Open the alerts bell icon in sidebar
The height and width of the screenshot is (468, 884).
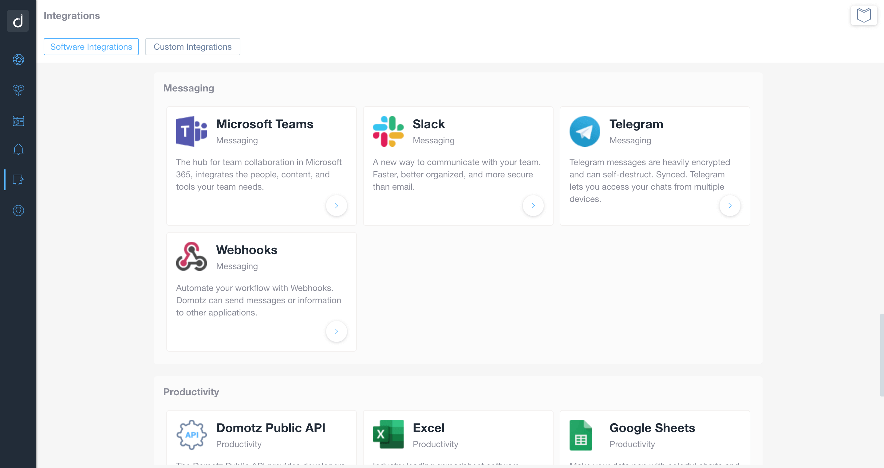tap(18, 149)
